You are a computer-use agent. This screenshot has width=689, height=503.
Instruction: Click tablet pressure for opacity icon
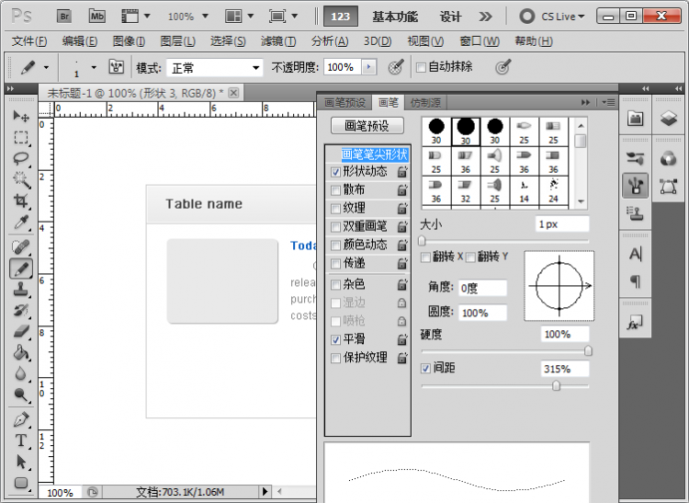point(396,67)
